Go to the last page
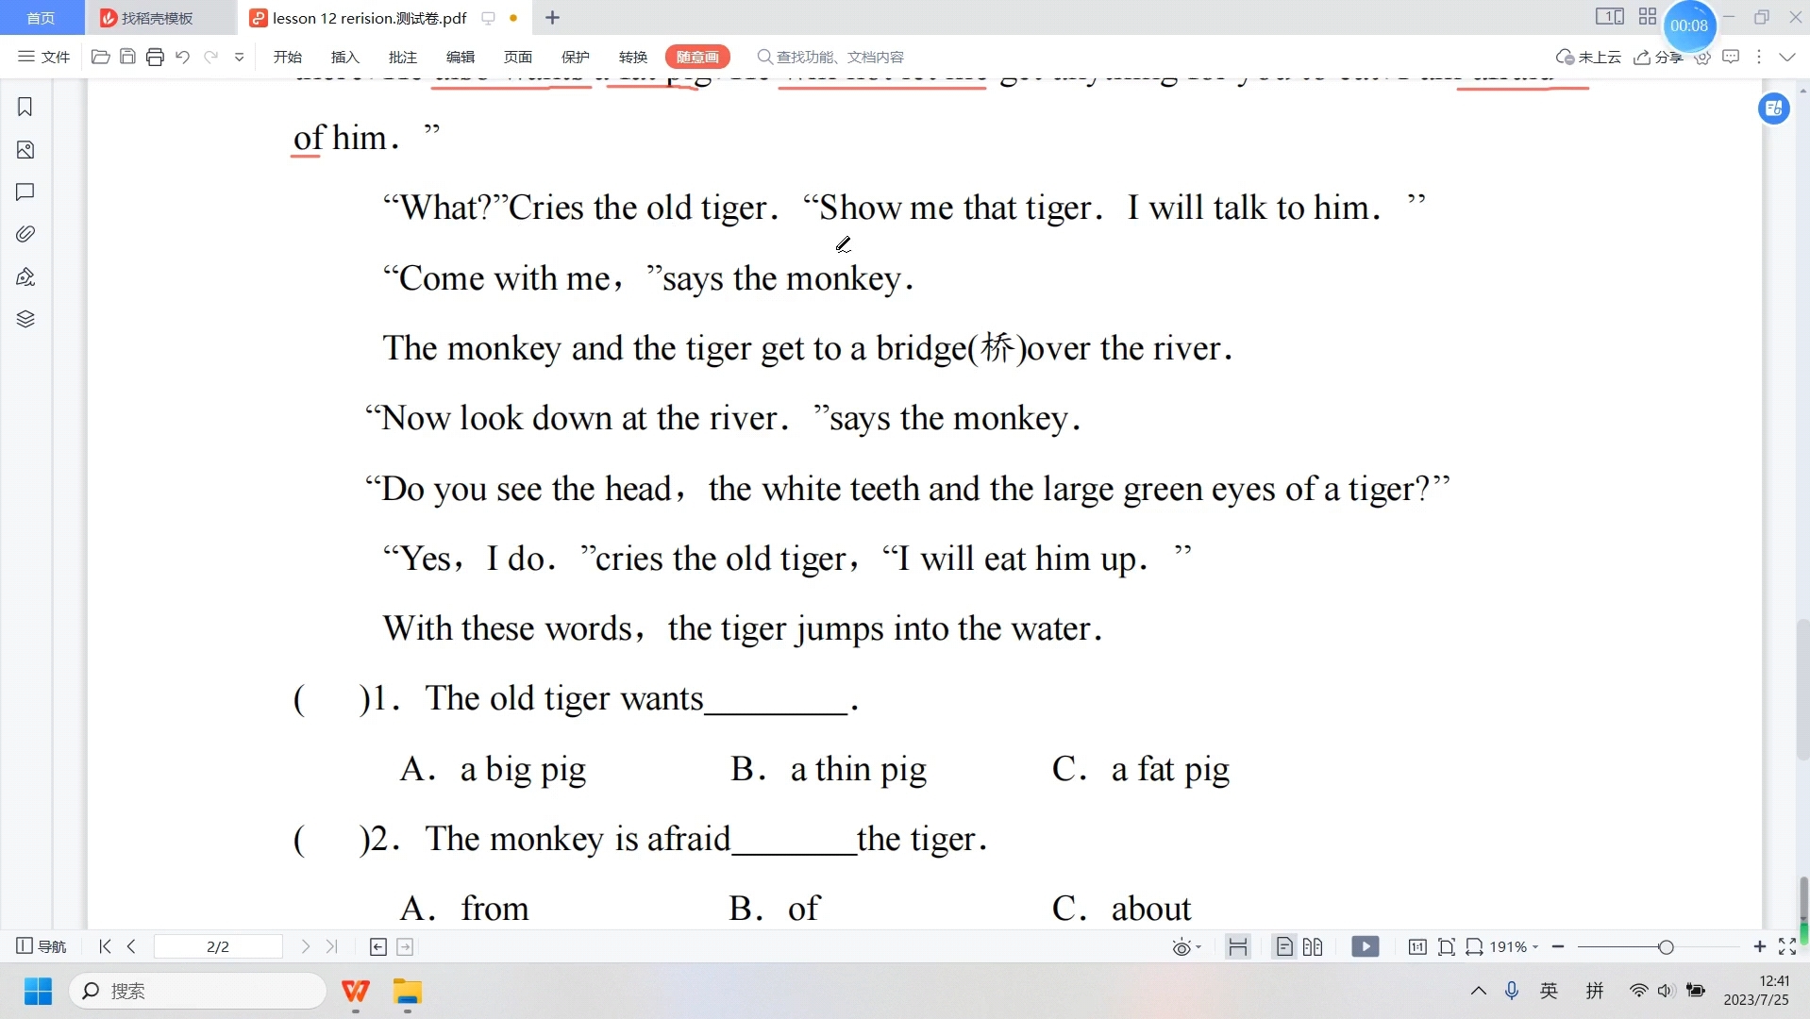Image resolution: width=1810 pixels, height=1019 pixels. point(332,946)
